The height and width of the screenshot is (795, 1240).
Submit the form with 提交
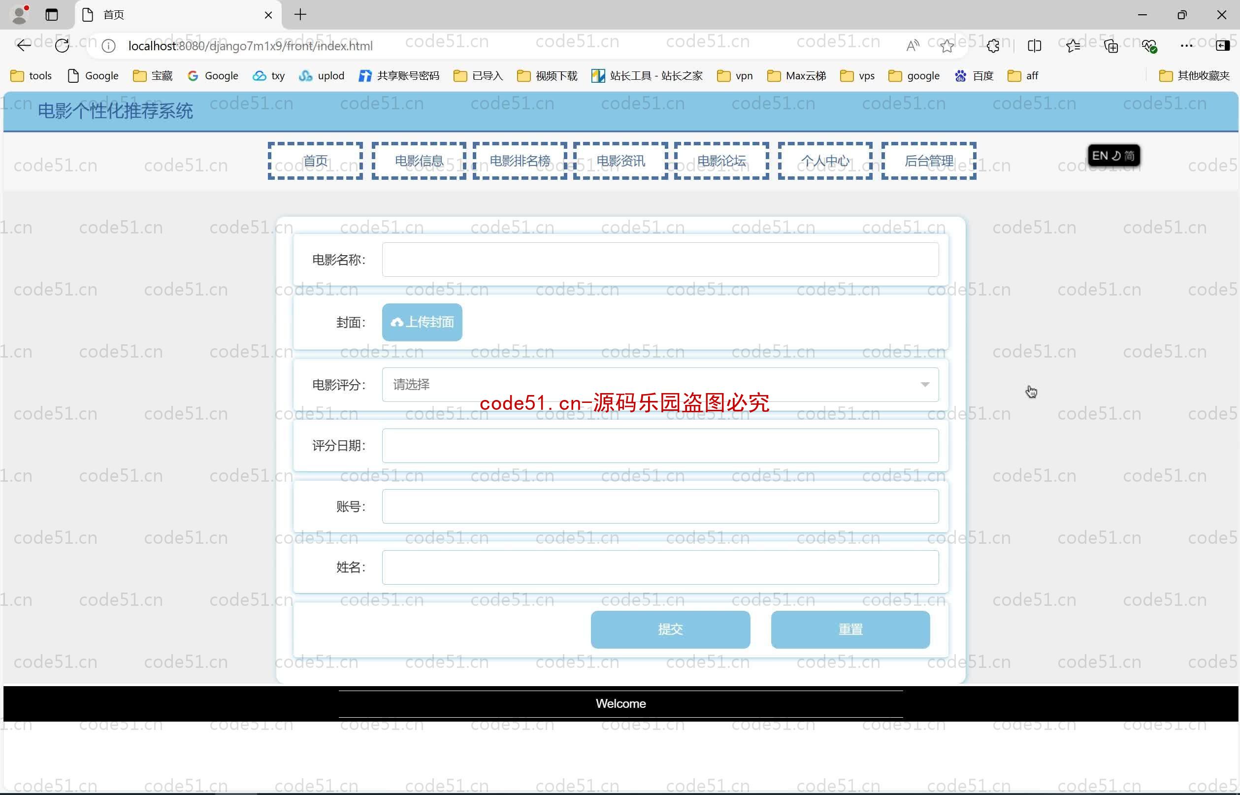click(x=670, y=629)
